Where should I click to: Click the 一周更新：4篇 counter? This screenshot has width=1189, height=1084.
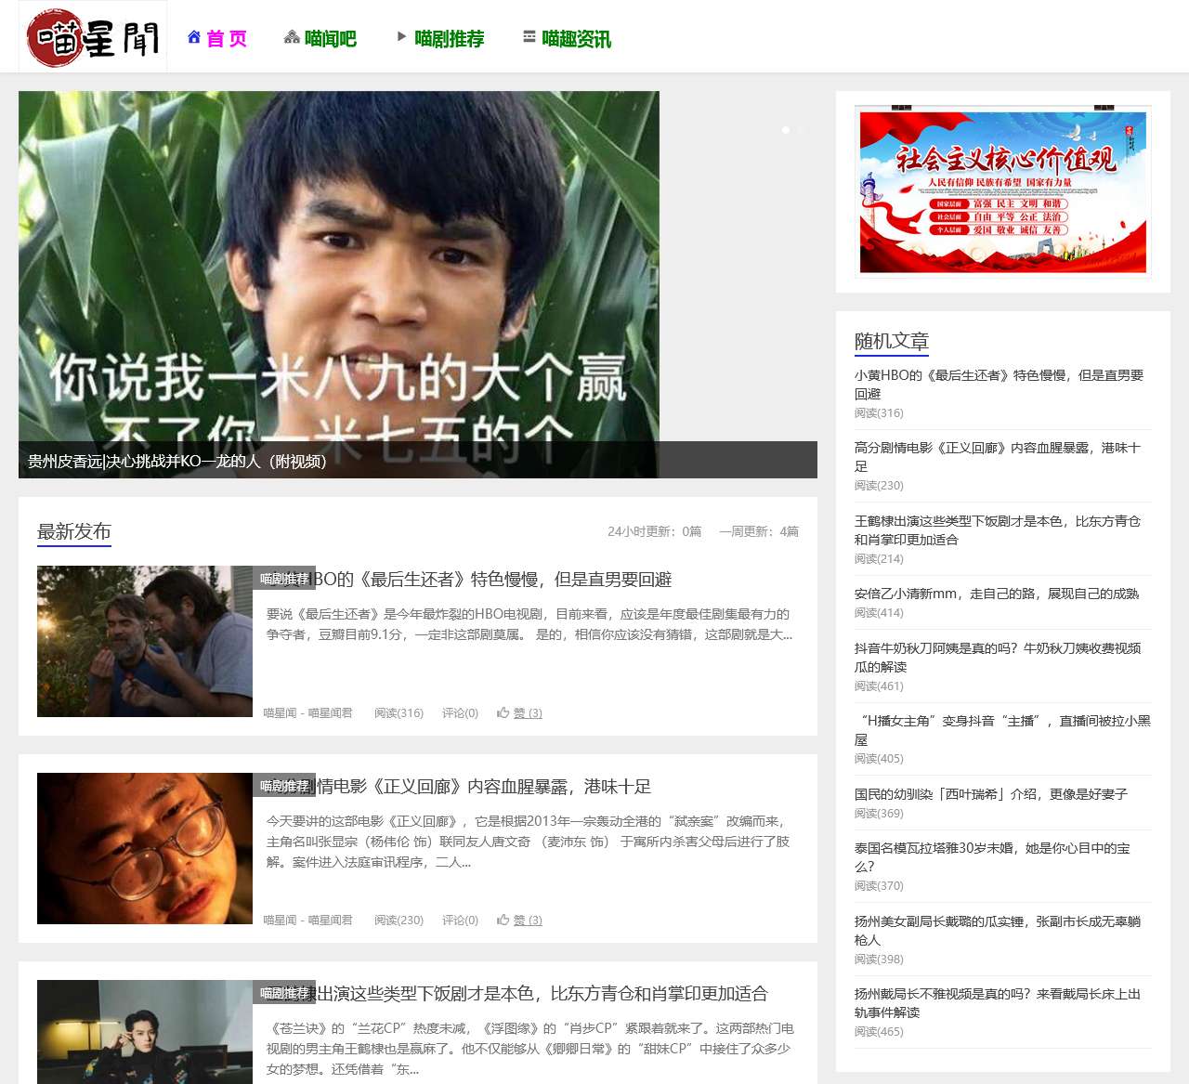pos(759,531)
